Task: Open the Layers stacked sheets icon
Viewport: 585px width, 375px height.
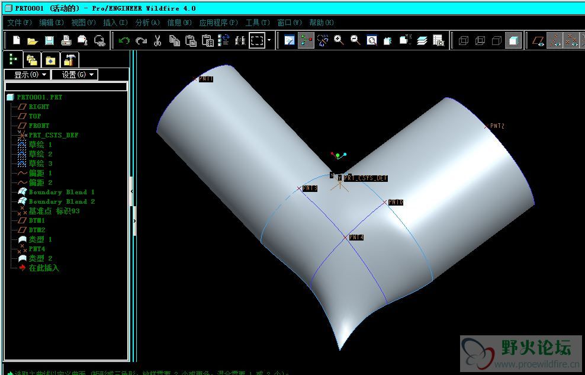Action: coord(422,40)
